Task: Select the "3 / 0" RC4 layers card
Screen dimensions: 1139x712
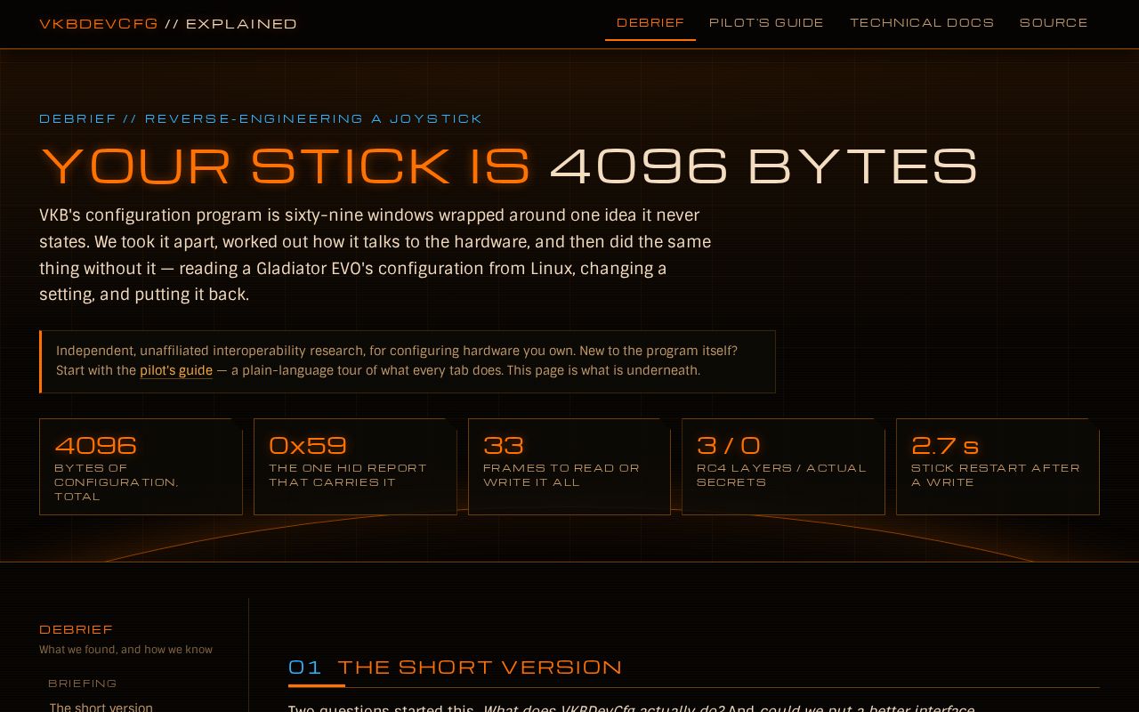Action: [x=783, y=466]
